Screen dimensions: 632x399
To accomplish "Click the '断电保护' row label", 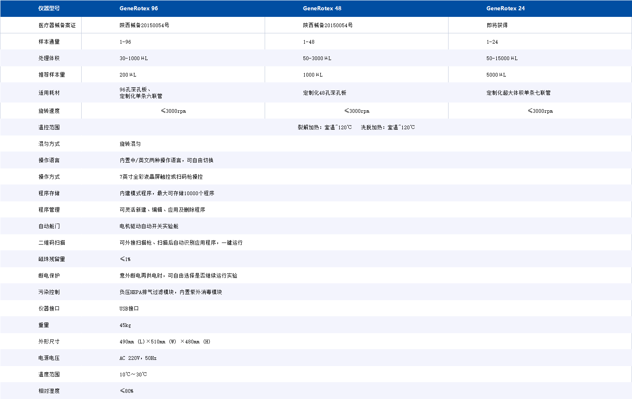I will coord(49,275).
